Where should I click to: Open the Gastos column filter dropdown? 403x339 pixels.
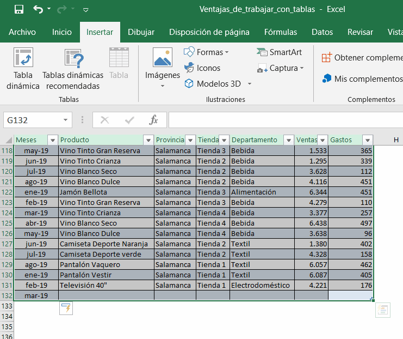(368, 140)
